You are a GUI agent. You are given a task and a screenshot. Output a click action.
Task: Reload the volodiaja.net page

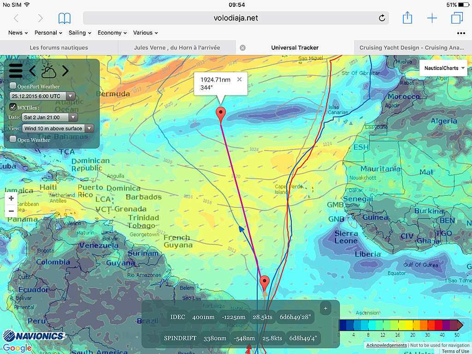tap(382, 18)
